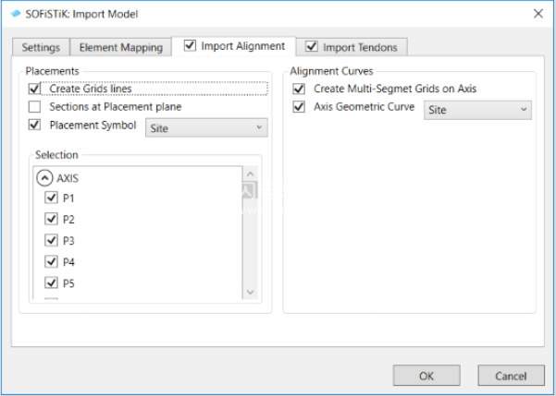
Task: Deselect the P3 placement
Action: coord(52,240)
